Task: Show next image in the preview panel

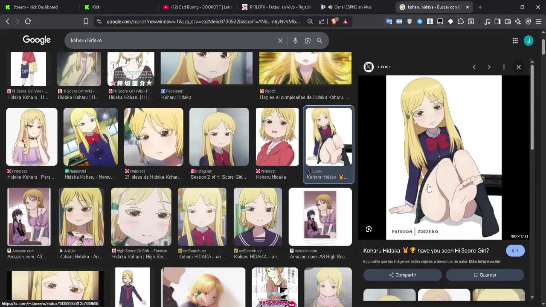Action: click(x=489, y=67)
